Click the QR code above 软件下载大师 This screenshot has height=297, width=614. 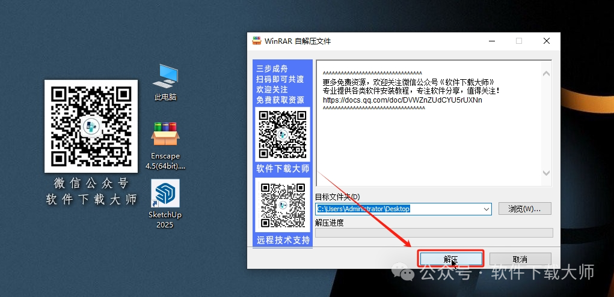click(x=283, y=134)
